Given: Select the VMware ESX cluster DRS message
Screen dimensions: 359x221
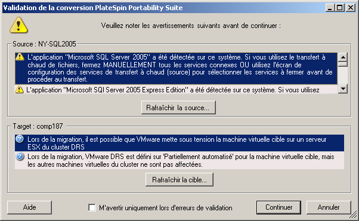Looking at the screenshot, I should click(179, 143).
